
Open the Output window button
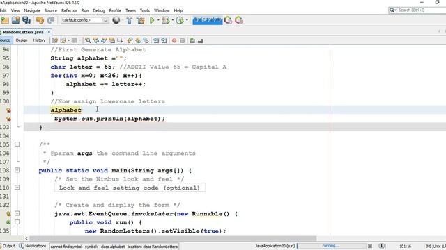(7, 246)
